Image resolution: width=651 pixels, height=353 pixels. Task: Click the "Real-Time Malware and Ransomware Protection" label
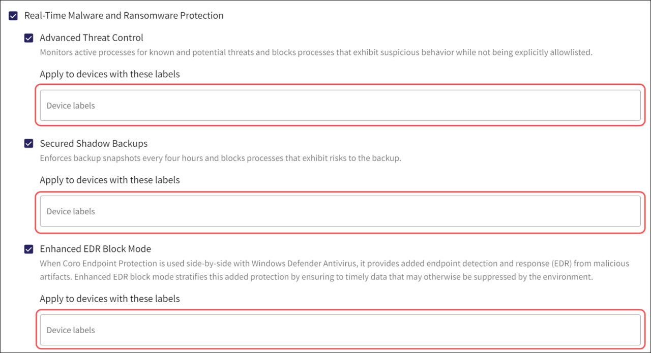click(x=124, y=16)
